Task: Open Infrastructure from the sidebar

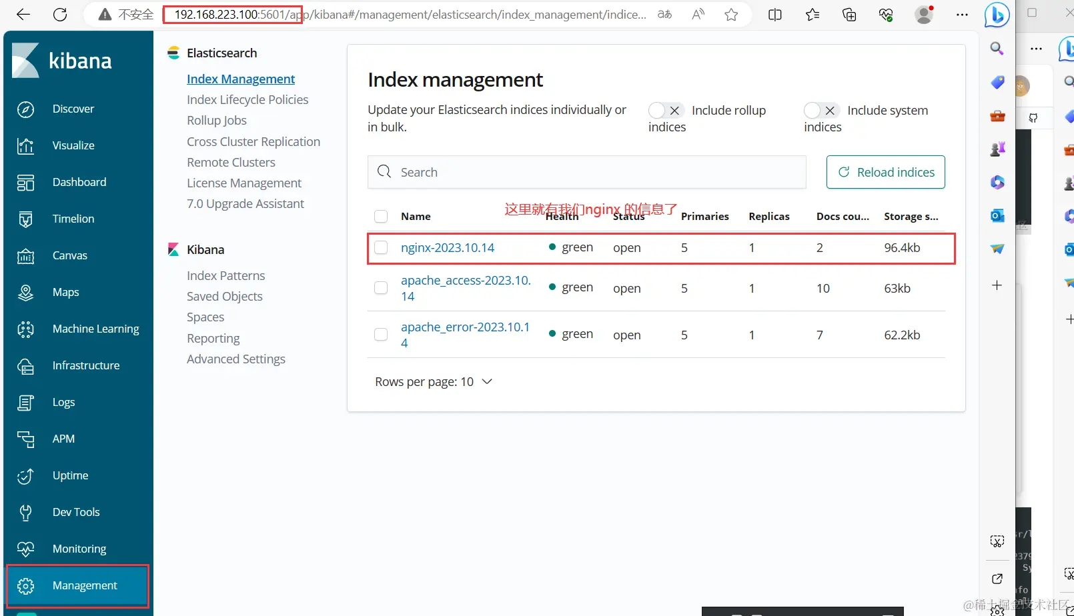Action: tap(86, 365)
